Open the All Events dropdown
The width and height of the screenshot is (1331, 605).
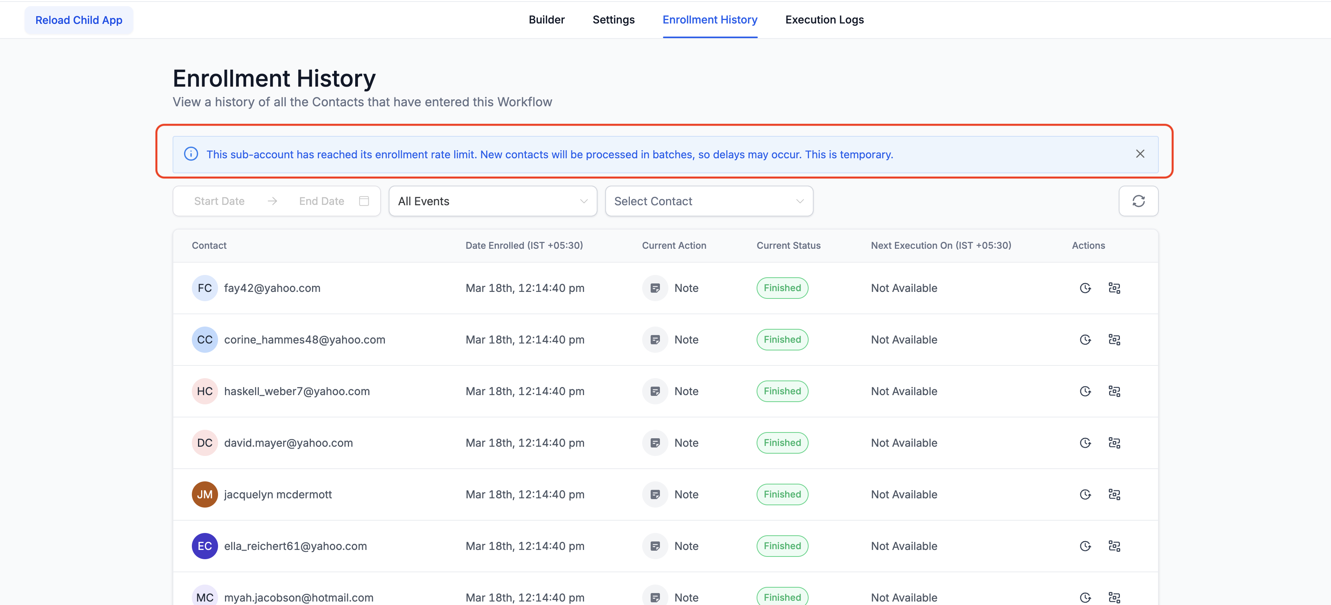point(492,201)
